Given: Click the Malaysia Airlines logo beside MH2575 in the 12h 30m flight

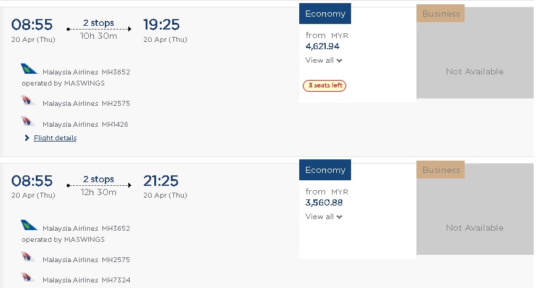Looking at the screenshot, I should tap(28, 257).
